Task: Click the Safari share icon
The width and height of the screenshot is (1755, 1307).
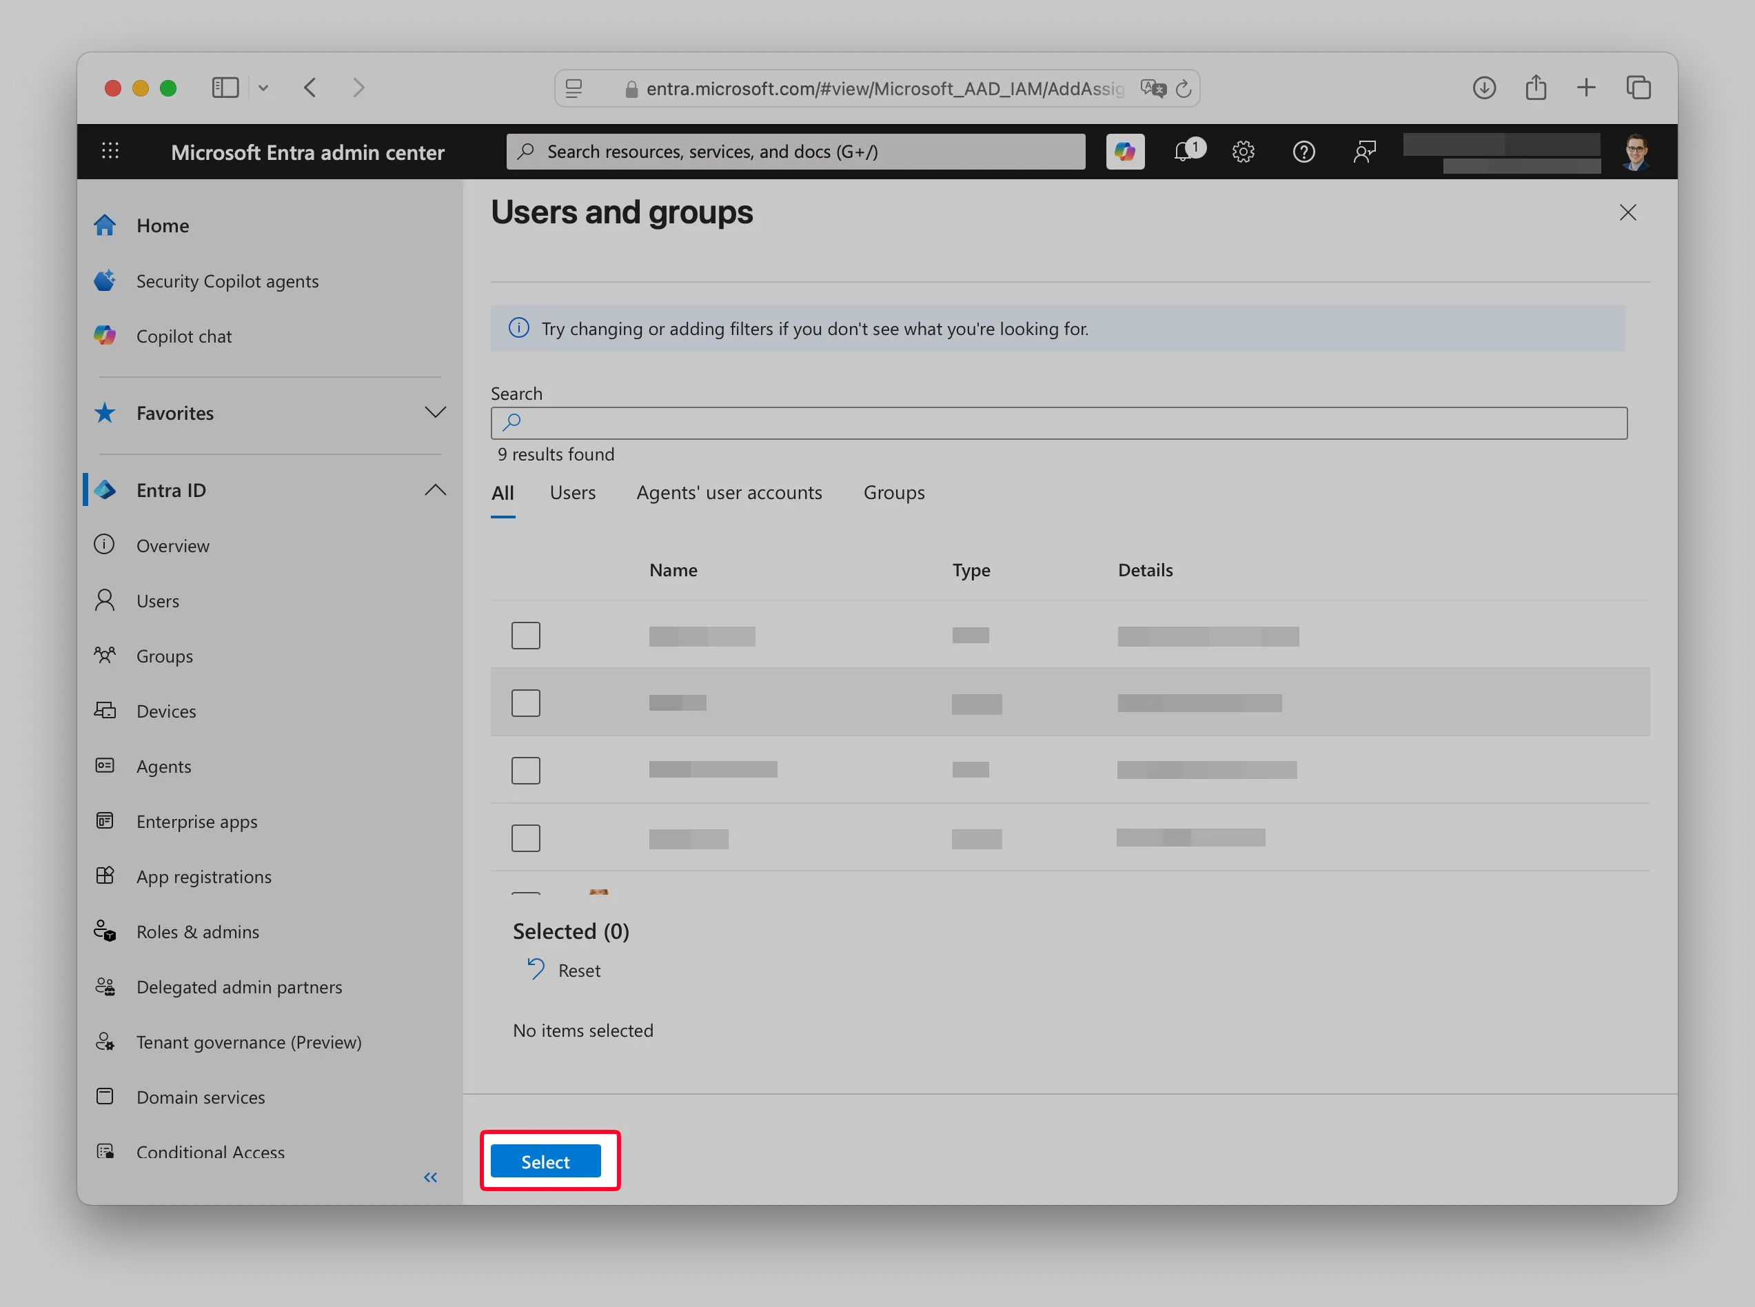Action: coord(1535,88)
